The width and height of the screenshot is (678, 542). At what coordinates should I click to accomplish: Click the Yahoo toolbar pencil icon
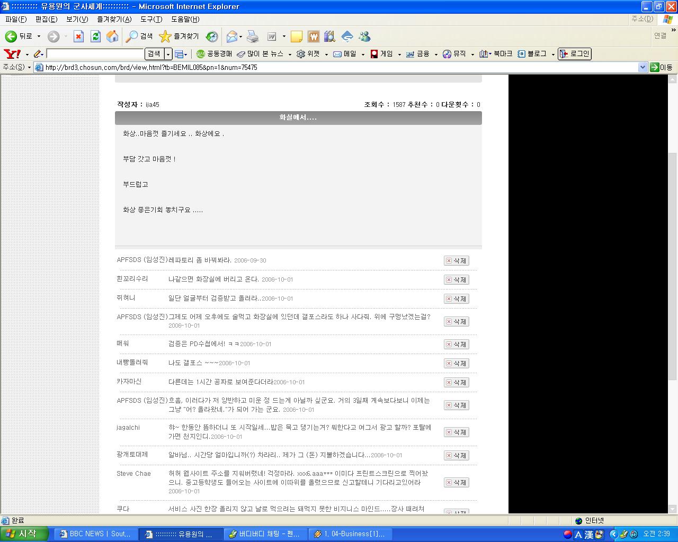click(38, 54)
